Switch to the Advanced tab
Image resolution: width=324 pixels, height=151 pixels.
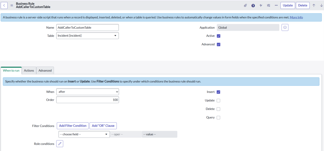click(45, 71)
